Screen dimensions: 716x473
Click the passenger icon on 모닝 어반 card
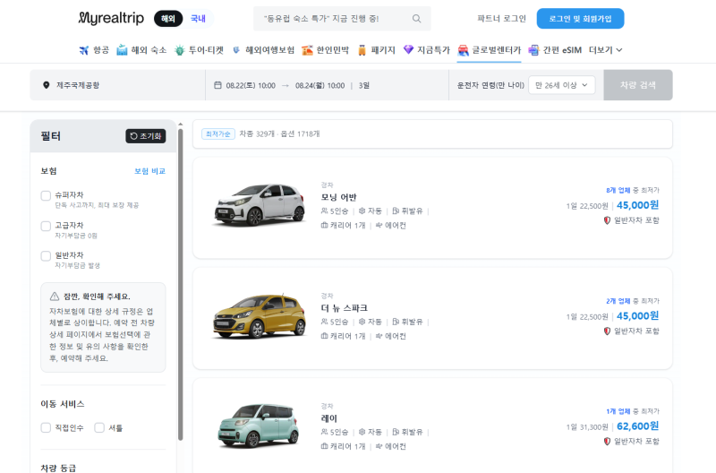(x=324, y=211)
